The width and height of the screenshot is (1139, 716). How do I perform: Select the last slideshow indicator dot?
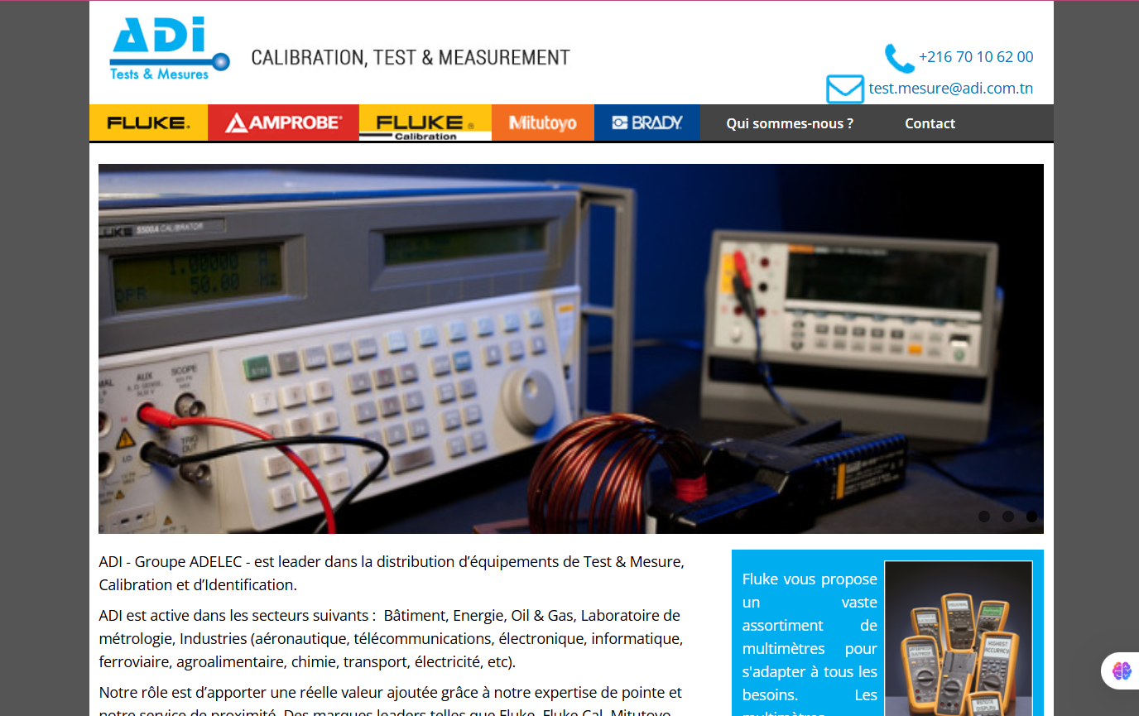(x=1031, y=517)
